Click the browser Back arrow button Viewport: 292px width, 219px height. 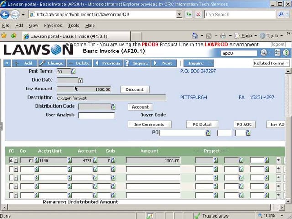(5, 14)
